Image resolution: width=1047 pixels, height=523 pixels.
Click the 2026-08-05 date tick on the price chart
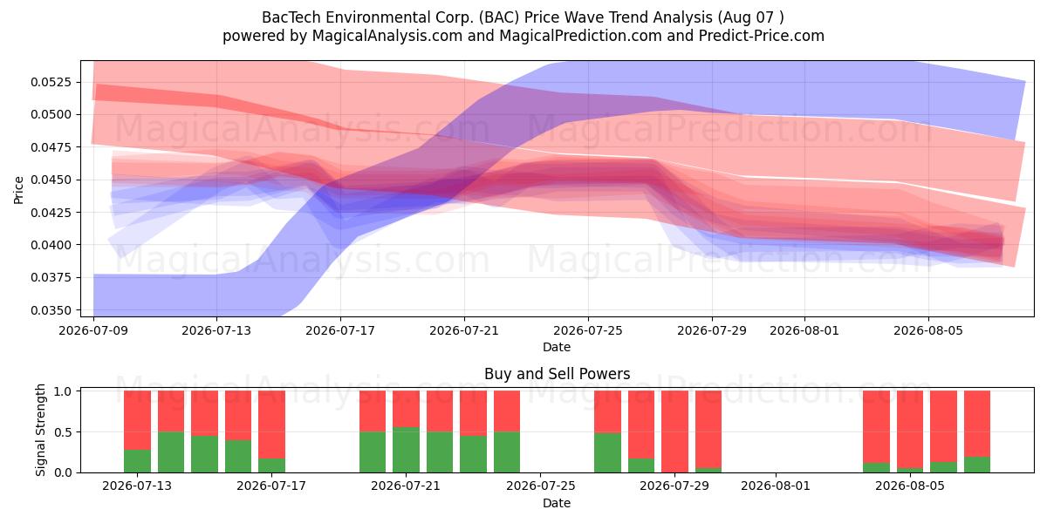pos(927,330)
